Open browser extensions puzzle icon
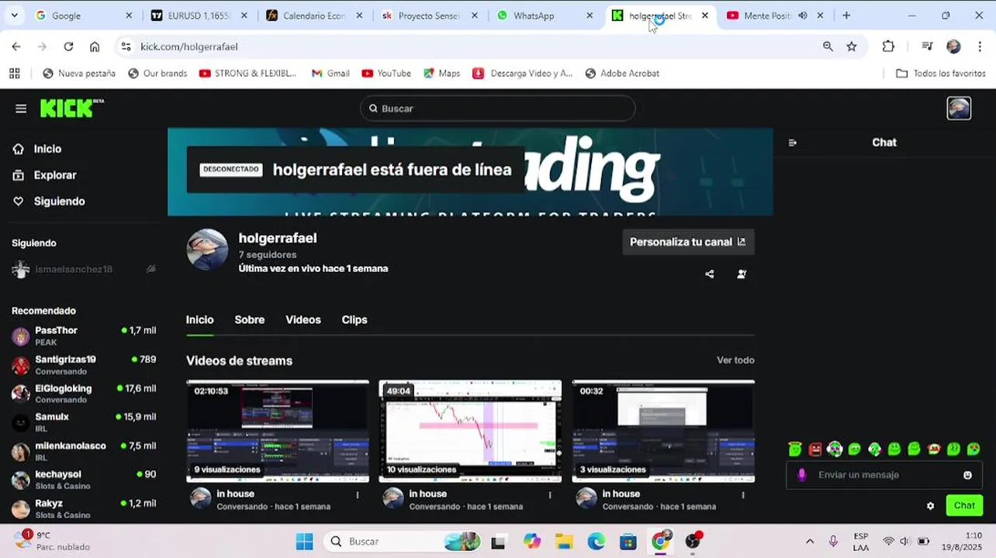996x558 pixels. 888,46
